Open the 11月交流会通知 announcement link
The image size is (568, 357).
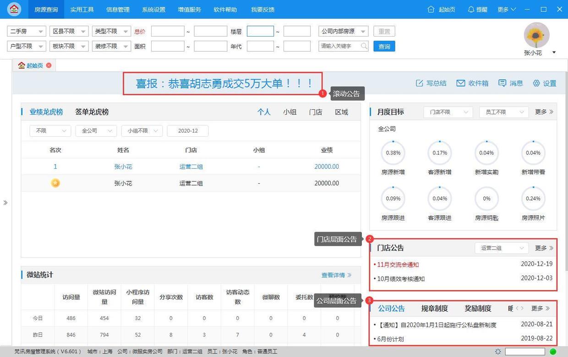[x=397, y=264]
